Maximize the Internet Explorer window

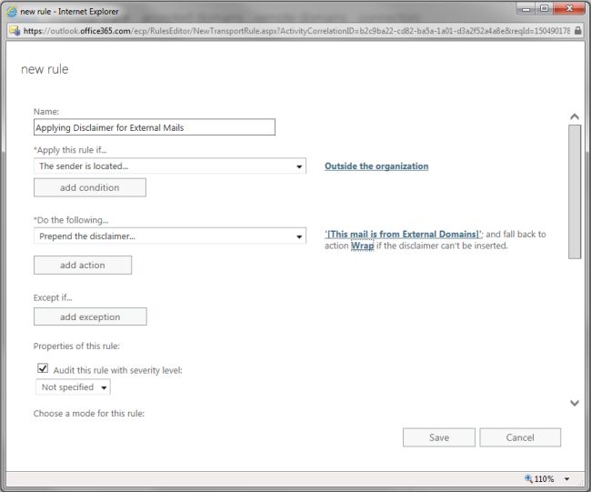pyautogui.click(x=544, y=8)
